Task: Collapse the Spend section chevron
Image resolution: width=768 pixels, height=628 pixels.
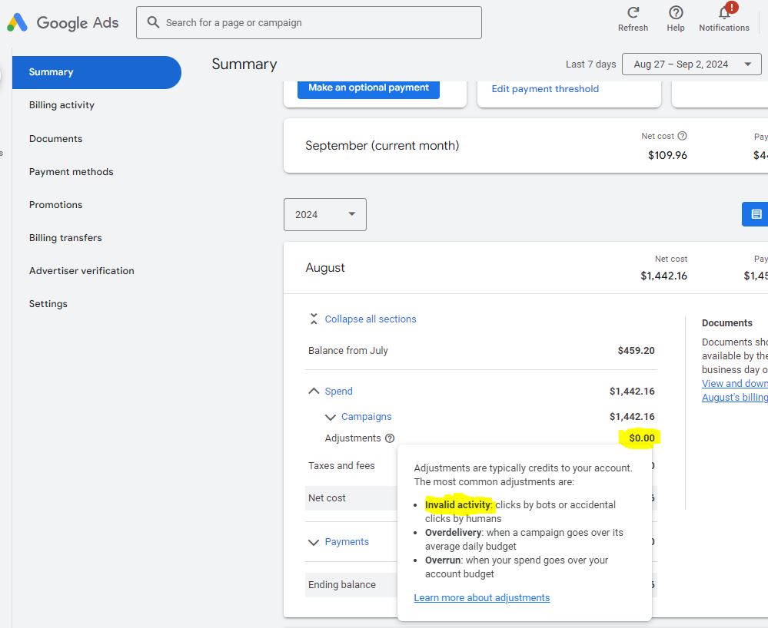Action: pyautogui.click(x=314, y=392)
